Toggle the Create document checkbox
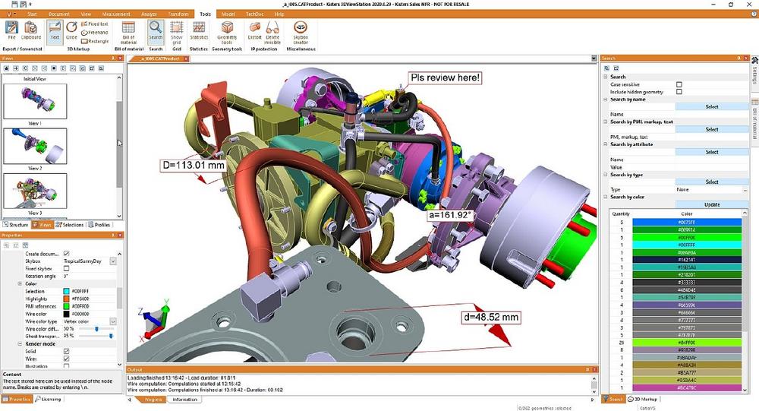Viewport: 759px width, 411px height. [66, 254]
